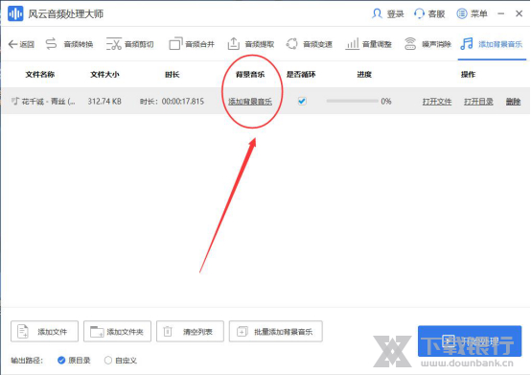This screenshot has height=375, width=531.
Task: Click 打开文件 link in file row
Action: (x=437, y=102)
